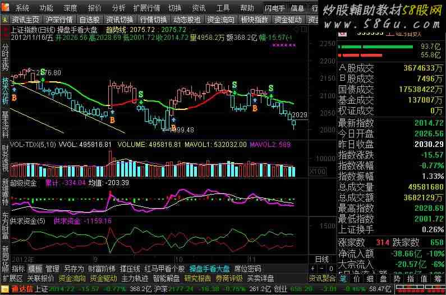
Task: Select the 笔 tab in bottom-right panel
Action: [343, 278]
